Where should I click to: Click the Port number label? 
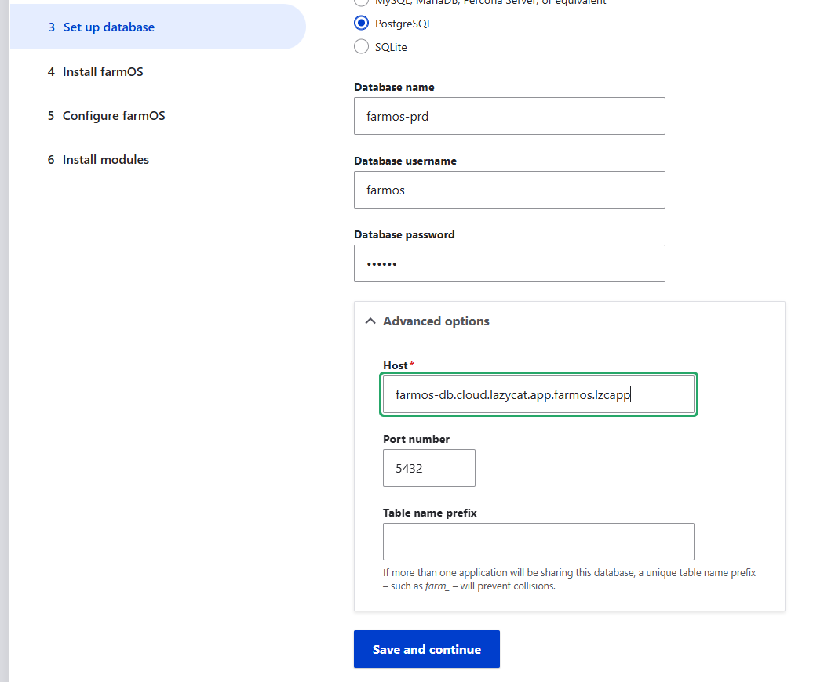tap(416, 439)
